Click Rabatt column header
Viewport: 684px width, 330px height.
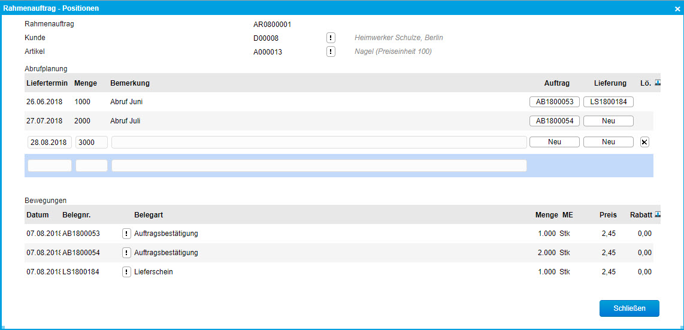coord(641,215)
